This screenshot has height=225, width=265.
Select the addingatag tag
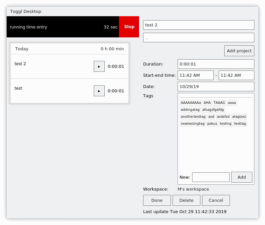point(190,110)
